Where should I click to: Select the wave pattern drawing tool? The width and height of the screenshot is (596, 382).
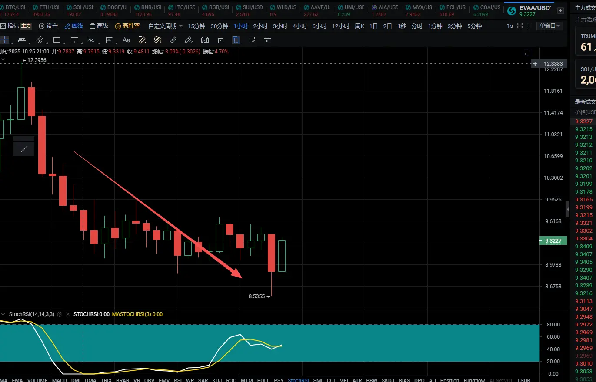91,40
